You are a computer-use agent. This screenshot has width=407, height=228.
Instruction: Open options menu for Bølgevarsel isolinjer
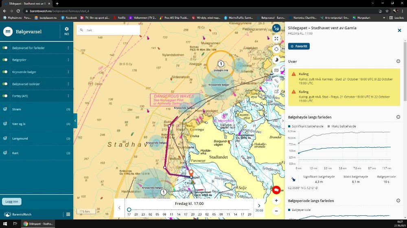[68, 84]
